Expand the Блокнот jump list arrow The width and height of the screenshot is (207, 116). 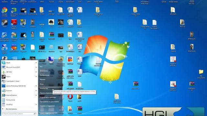(x=36, y=91)
